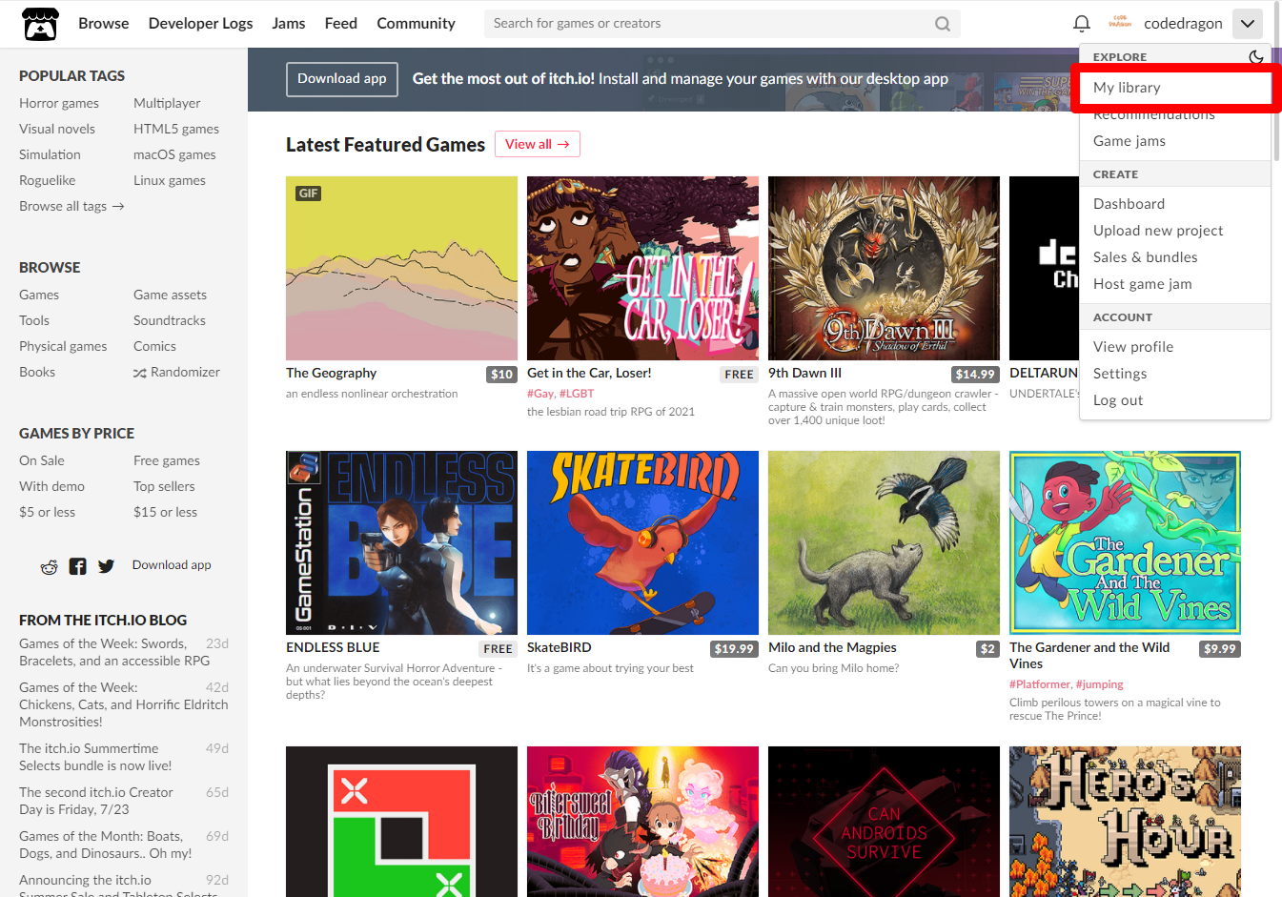The width and height of the screenshot is (1282, 897).
Task: Click the itch.io logo icon
Action: pyautogui.click(x=40, y=24)
